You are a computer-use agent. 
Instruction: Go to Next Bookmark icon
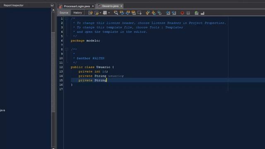coord(154,13)
